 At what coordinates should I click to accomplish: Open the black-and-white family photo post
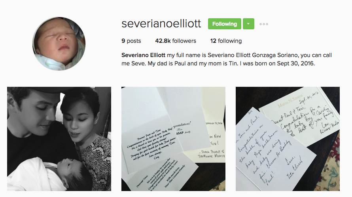click(x=59, y=139)
